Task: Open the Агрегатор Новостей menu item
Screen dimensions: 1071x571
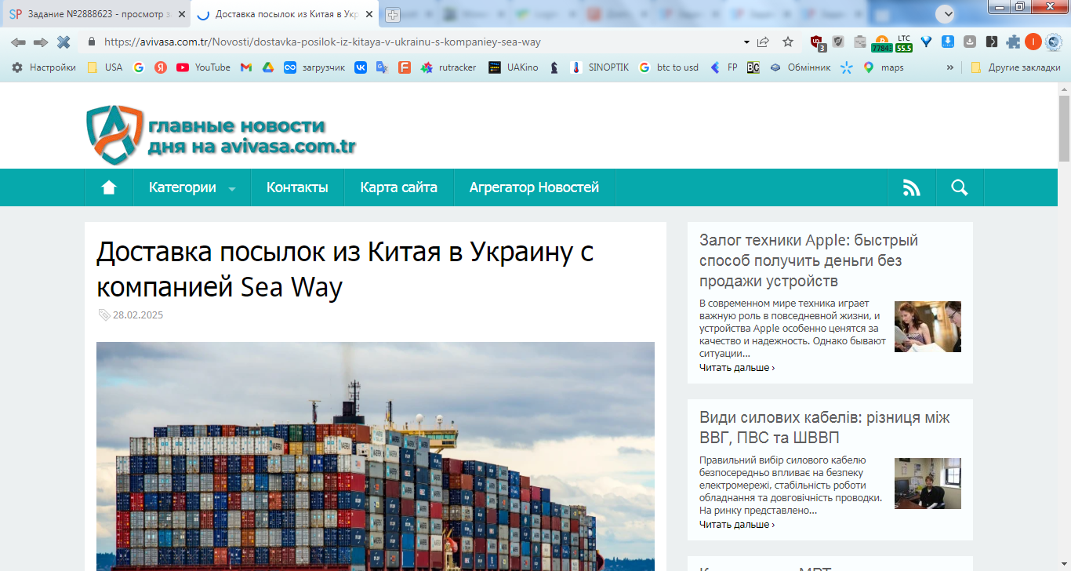Action: tap(534, 187)
